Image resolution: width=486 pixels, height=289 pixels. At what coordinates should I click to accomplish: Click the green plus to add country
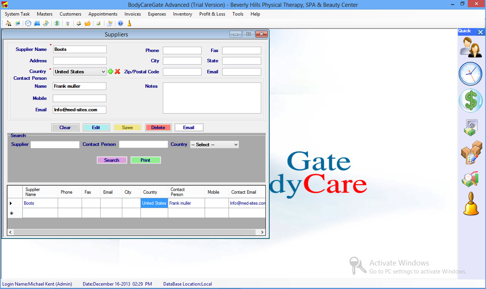(110, 71)
